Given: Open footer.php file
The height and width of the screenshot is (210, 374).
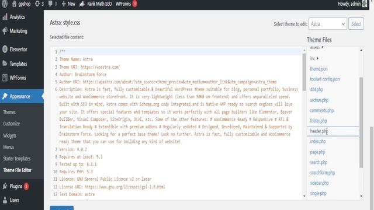Looking at the screenshot, I should coord(318,121).
